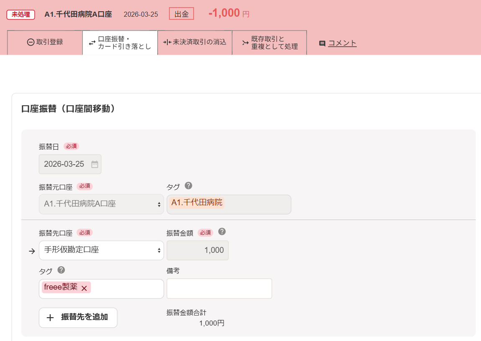Click the lower タグ input field
The width and height of the screenshot is (481, 341).
101,289
